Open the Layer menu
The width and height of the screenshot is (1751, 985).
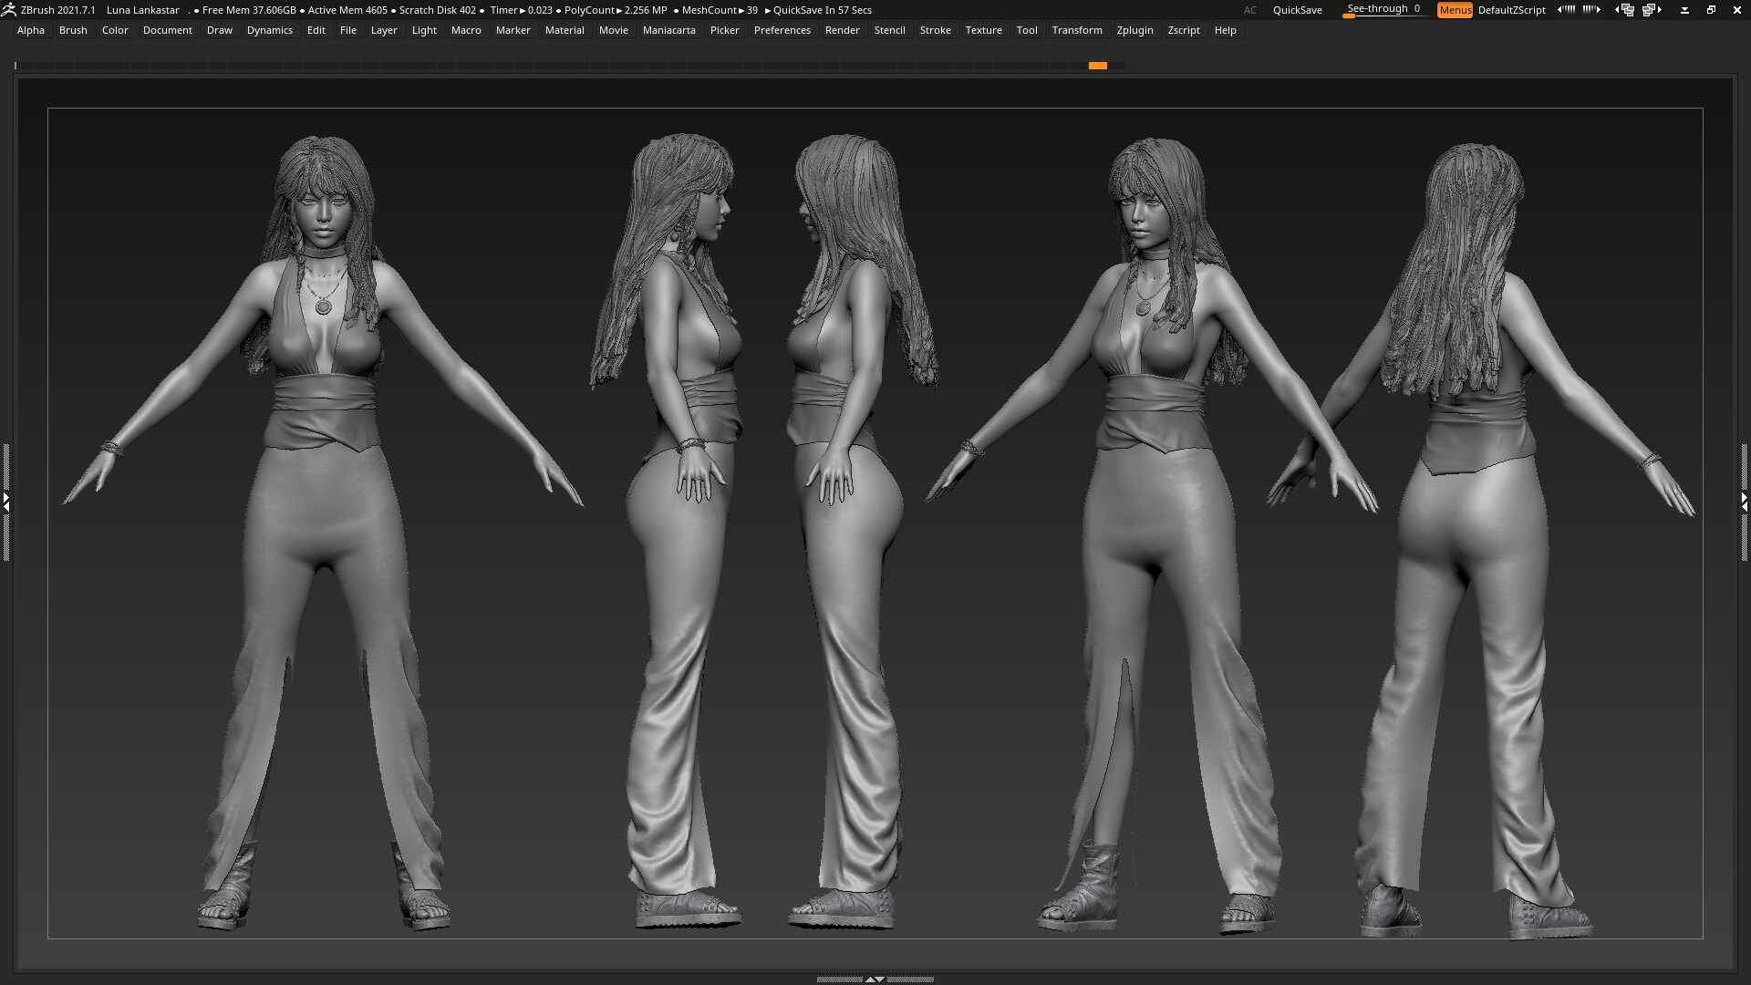click(384, 30)
